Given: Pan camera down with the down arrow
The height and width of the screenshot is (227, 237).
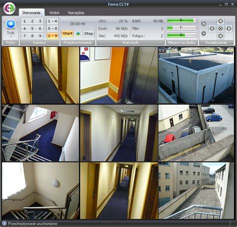Looking at the screenshot, I should 220,36.
